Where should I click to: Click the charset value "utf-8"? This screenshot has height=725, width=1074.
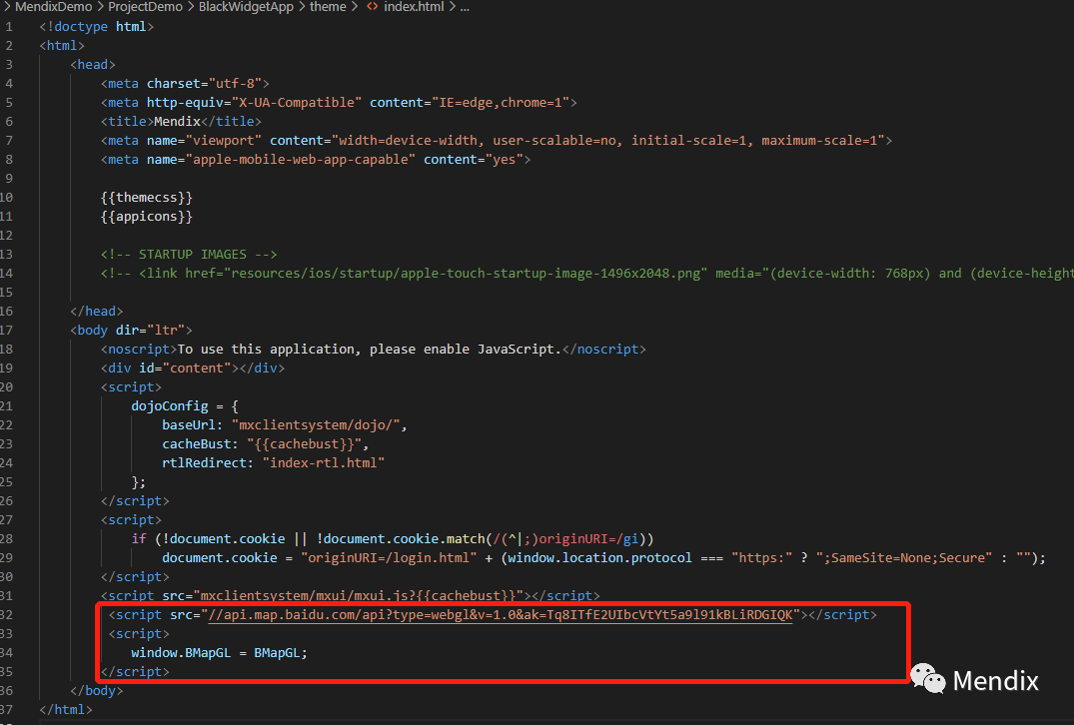click(236, 84)
